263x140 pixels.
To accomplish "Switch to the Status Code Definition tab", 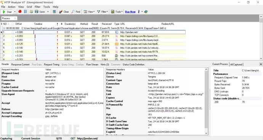I will pos(133,64).
